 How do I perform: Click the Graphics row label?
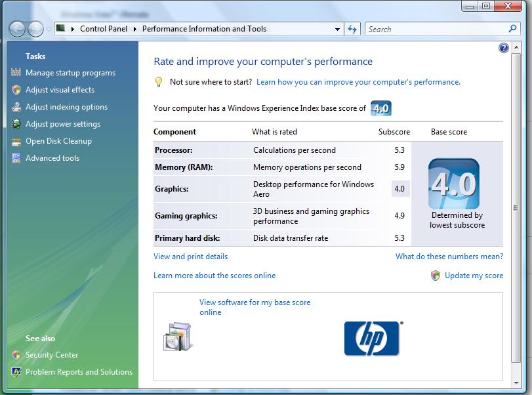[172, 189]
